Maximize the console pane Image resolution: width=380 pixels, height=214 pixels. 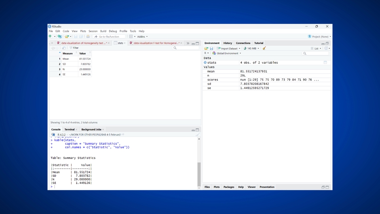click(x=197, y=130)
